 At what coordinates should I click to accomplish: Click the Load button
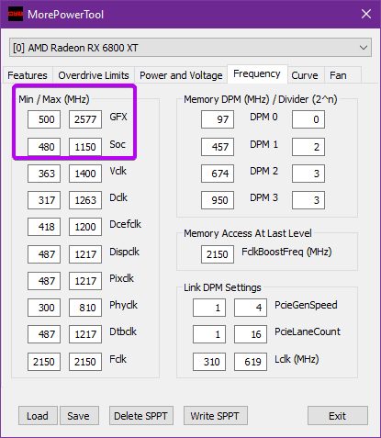38,416
